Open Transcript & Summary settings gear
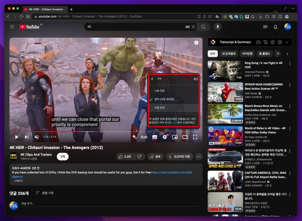Screen dimensions: 302x221 pyautogui.click(x=280, y=42)
